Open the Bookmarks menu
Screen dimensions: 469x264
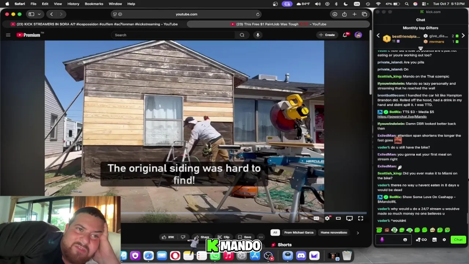pyautogui.click(x=94, y=4)
